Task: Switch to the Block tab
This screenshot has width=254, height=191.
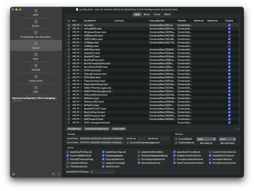Action: click(147, 15)
